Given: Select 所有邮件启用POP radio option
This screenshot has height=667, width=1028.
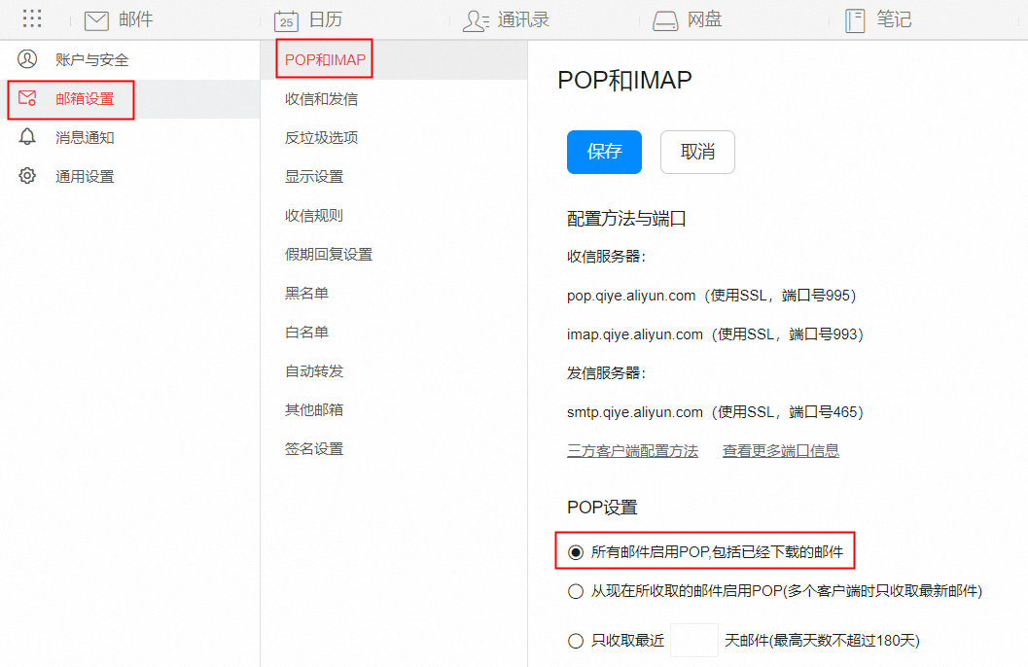Looking at the screenshot, I should (576, 552).
